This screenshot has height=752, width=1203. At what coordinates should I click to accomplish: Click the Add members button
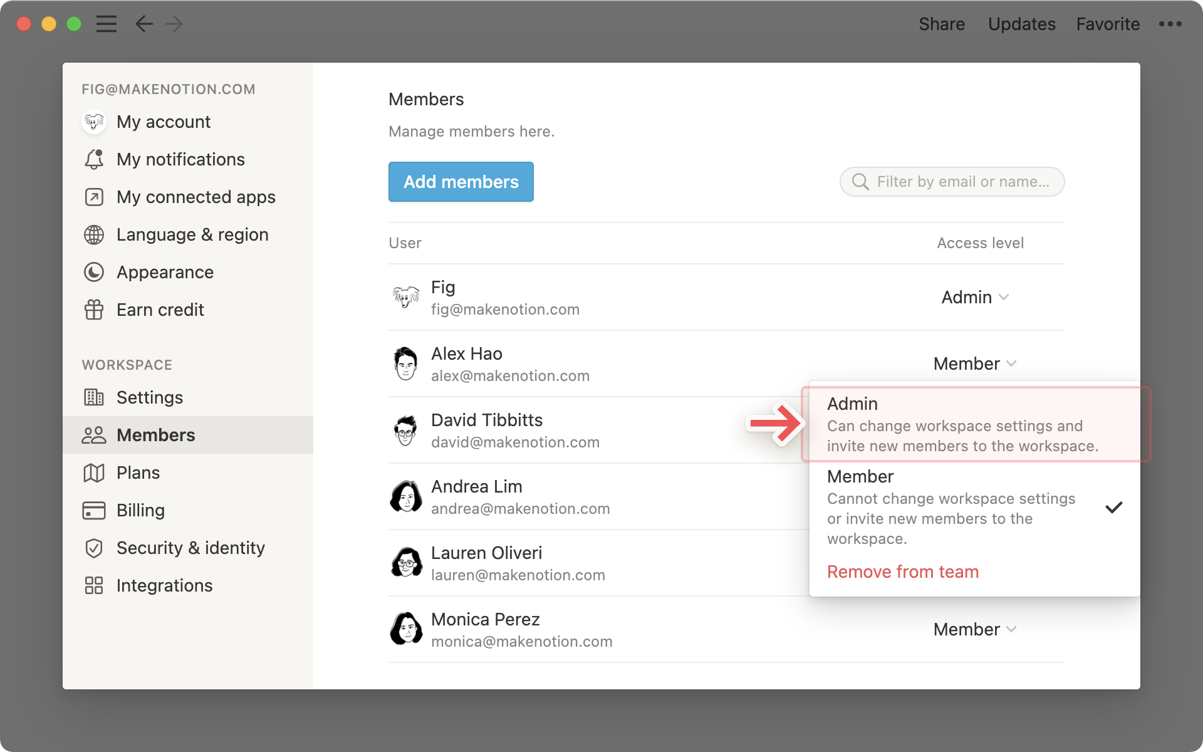pos(461,182)
